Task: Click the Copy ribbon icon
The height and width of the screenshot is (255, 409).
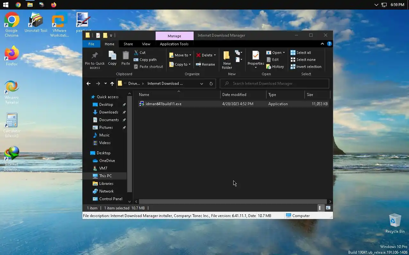Action: 112,55
